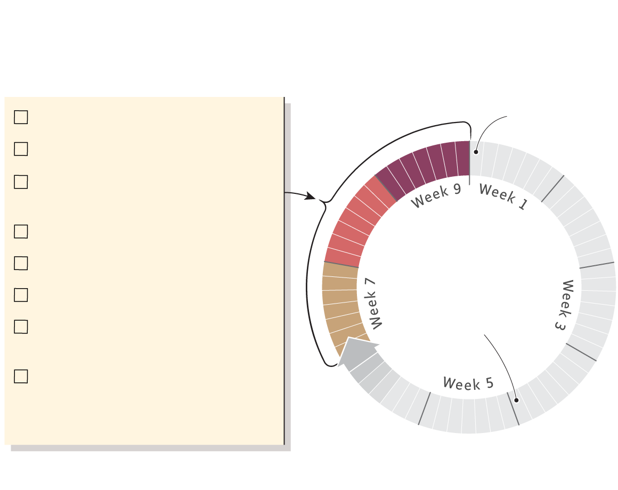Toggle the third checkbox in the checklist

21,182
